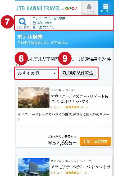Click the Aulani resort sunset thumbnail

point(34,98)
